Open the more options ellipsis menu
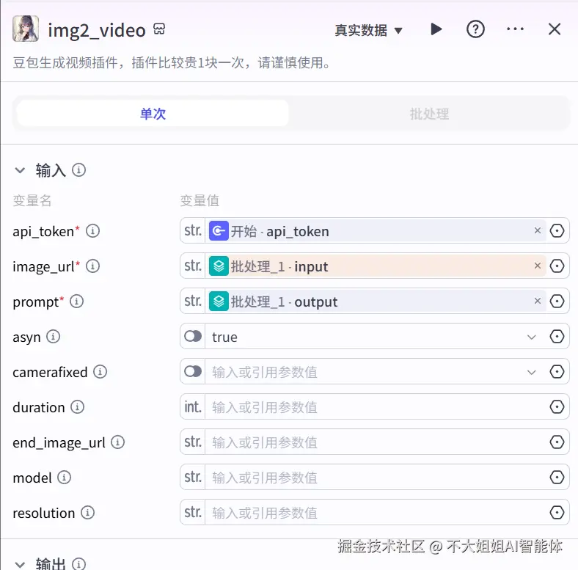578x570 pixels. [515, 29]
